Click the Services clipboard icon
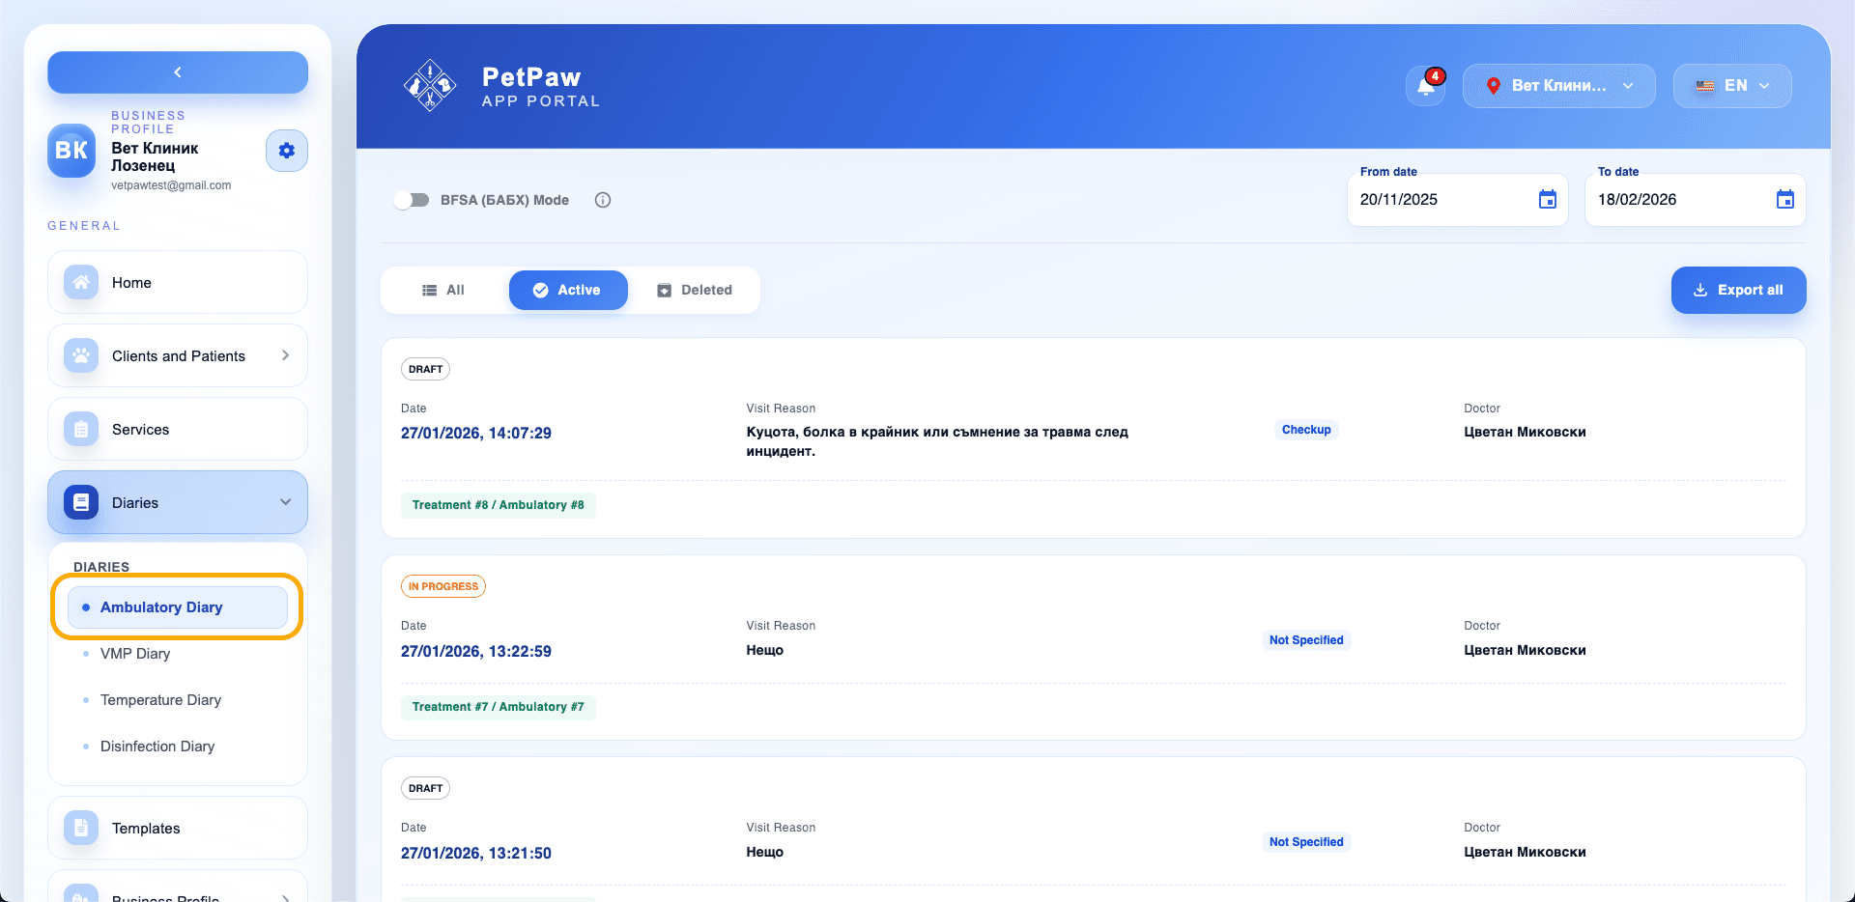 [x=81, y=429]
